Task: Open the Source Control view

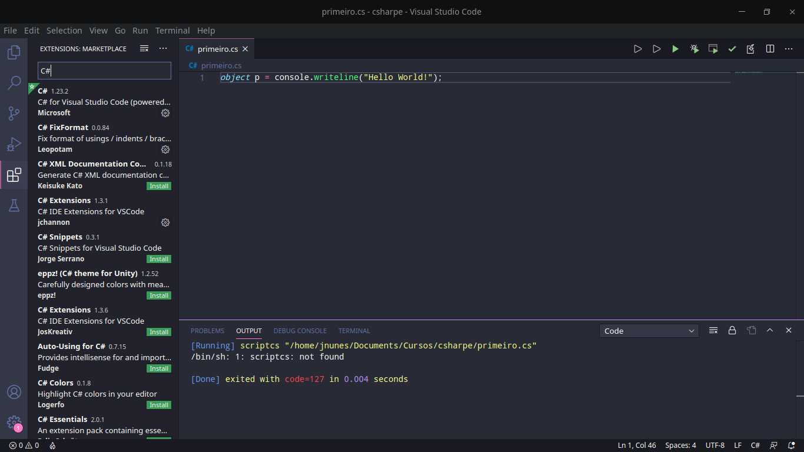Action: 14,114
